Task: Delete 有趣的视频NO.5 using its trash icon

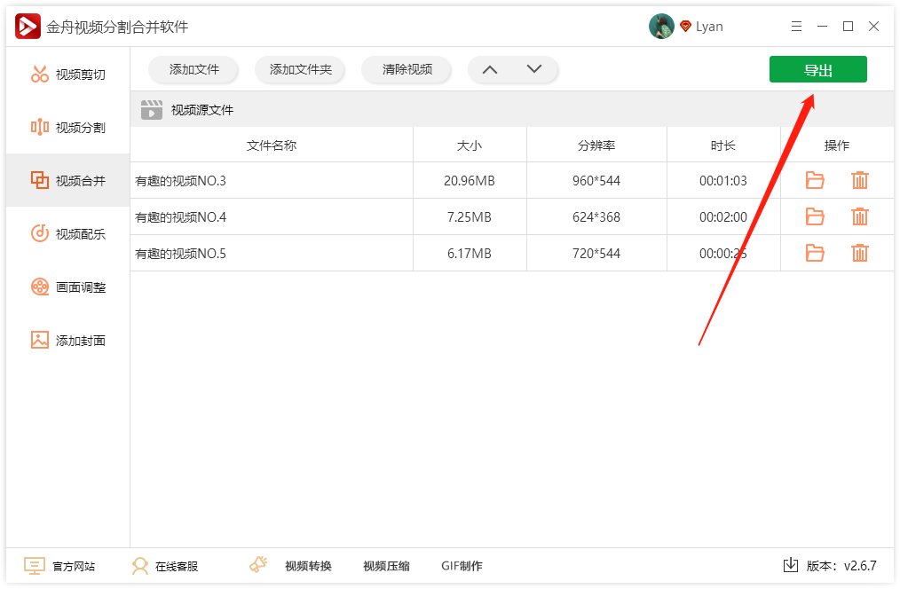Action: click(859, 252)
